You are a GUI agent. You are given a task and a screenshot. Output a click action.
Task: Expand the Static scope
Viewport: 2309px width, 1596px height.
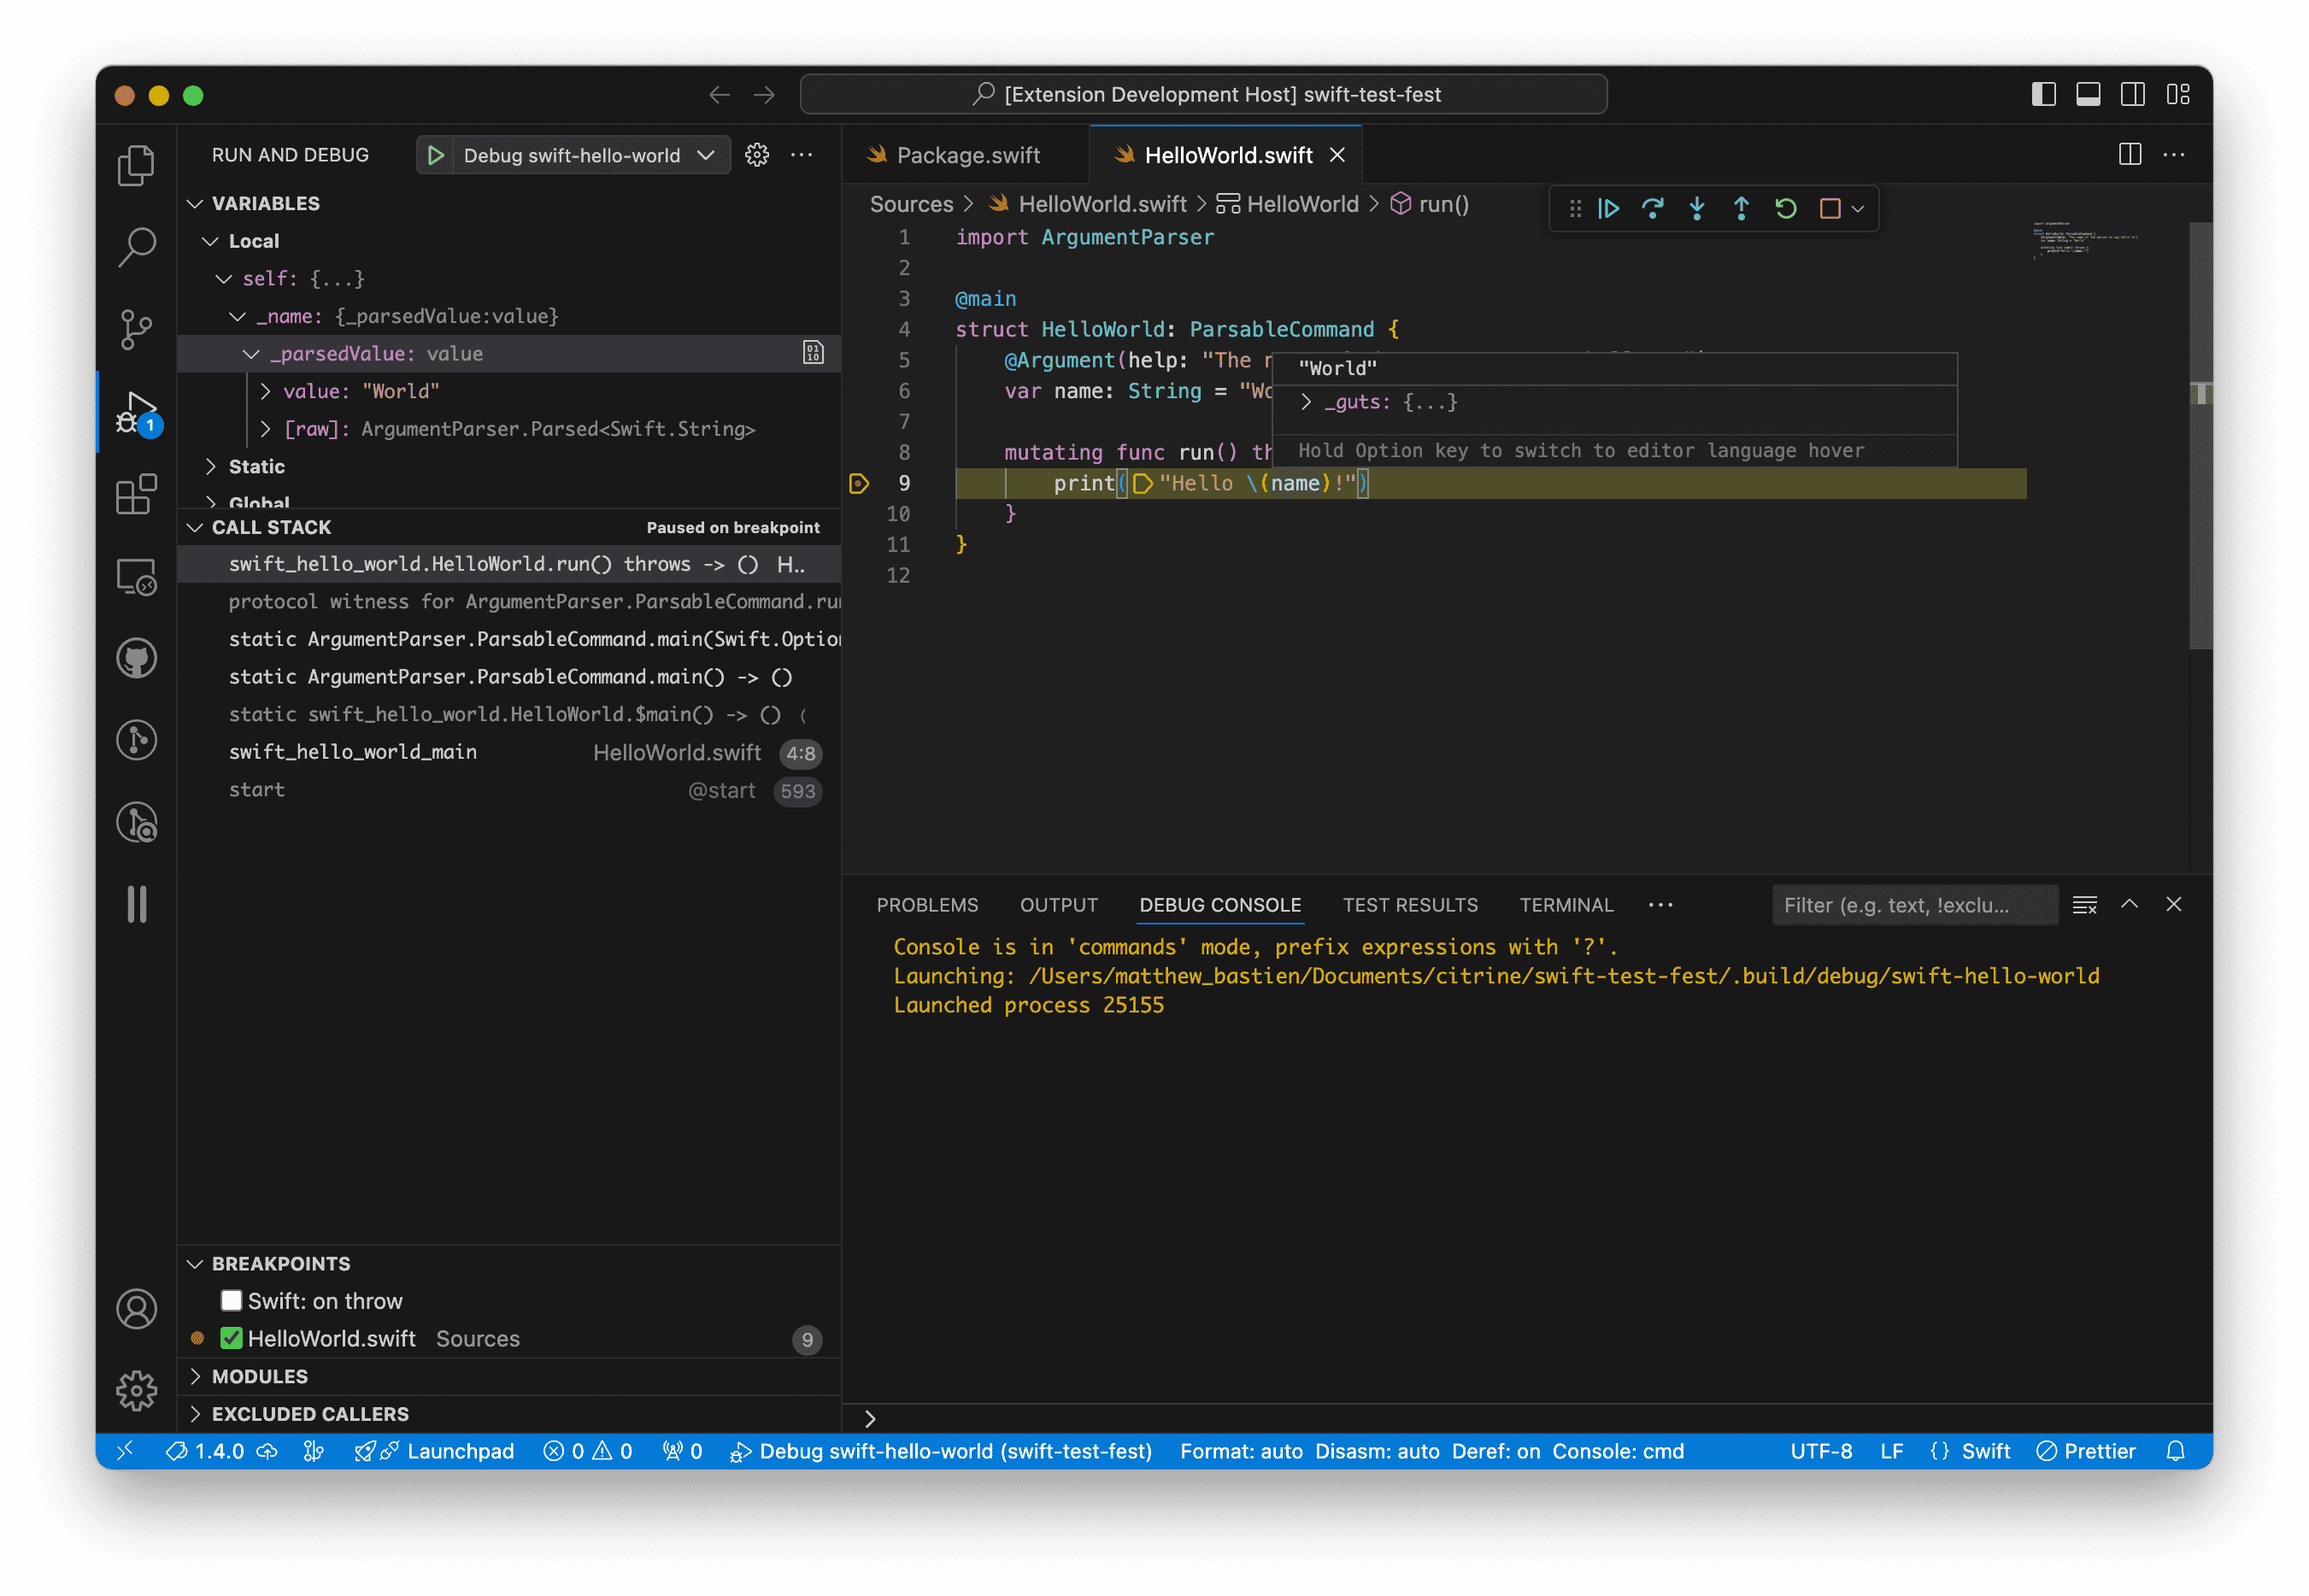210,466
